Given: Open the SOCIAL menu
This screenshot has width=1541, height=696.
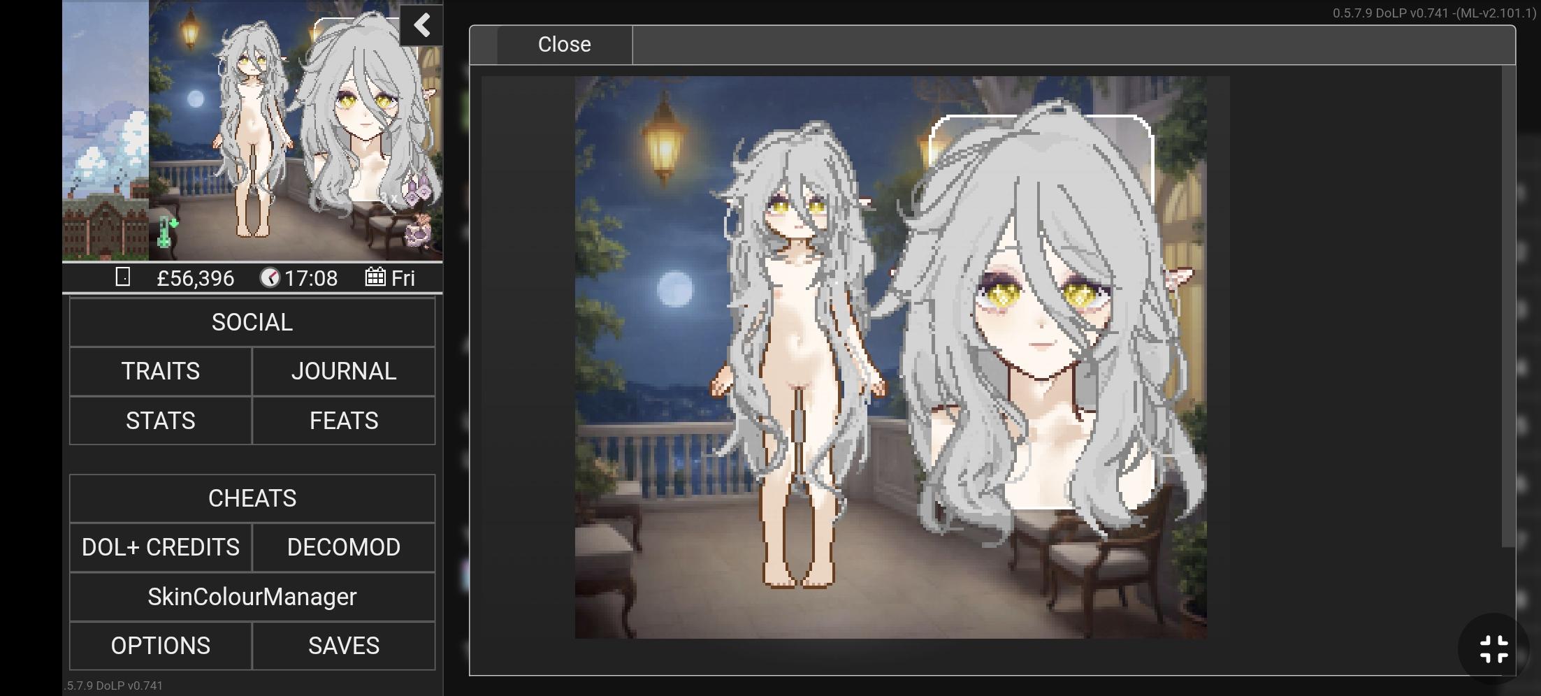Looking at the screenshot, I should tap(252, 322).
